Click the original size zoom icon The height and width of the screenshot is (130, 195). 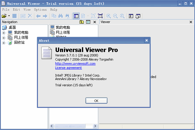tap(122, 16)
